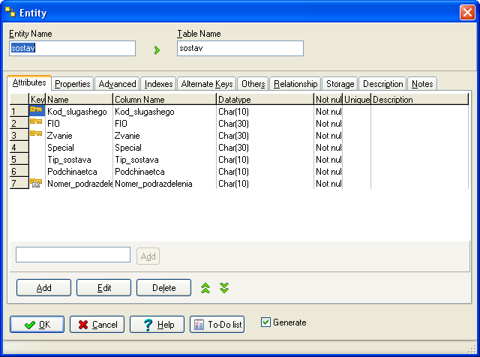
Task: Open the Advanced tab
Action: tap(117, 84)
